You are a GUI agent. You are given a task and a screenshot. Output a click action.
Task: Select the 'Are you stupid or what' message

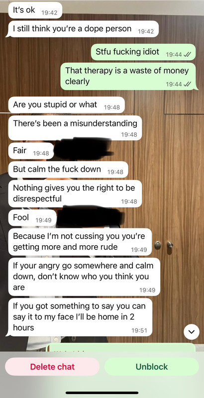tap(67, 105)
